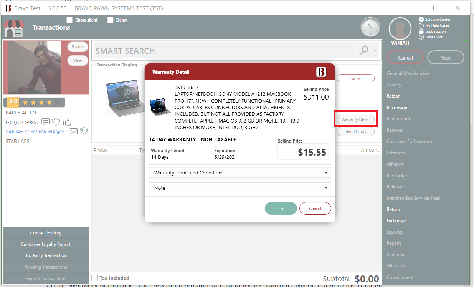The height and width of the screenshot is (287, 474).
Task: Open Solution Center help icon
Action: pyautogui.click(x=421, y=20)
